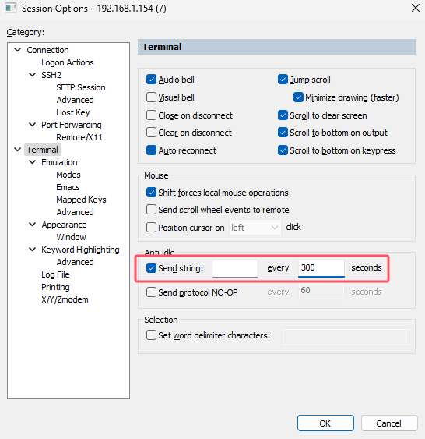Viewport: 425px width, 439px height.
Task: Click the OK button
Action: point(325,423)
